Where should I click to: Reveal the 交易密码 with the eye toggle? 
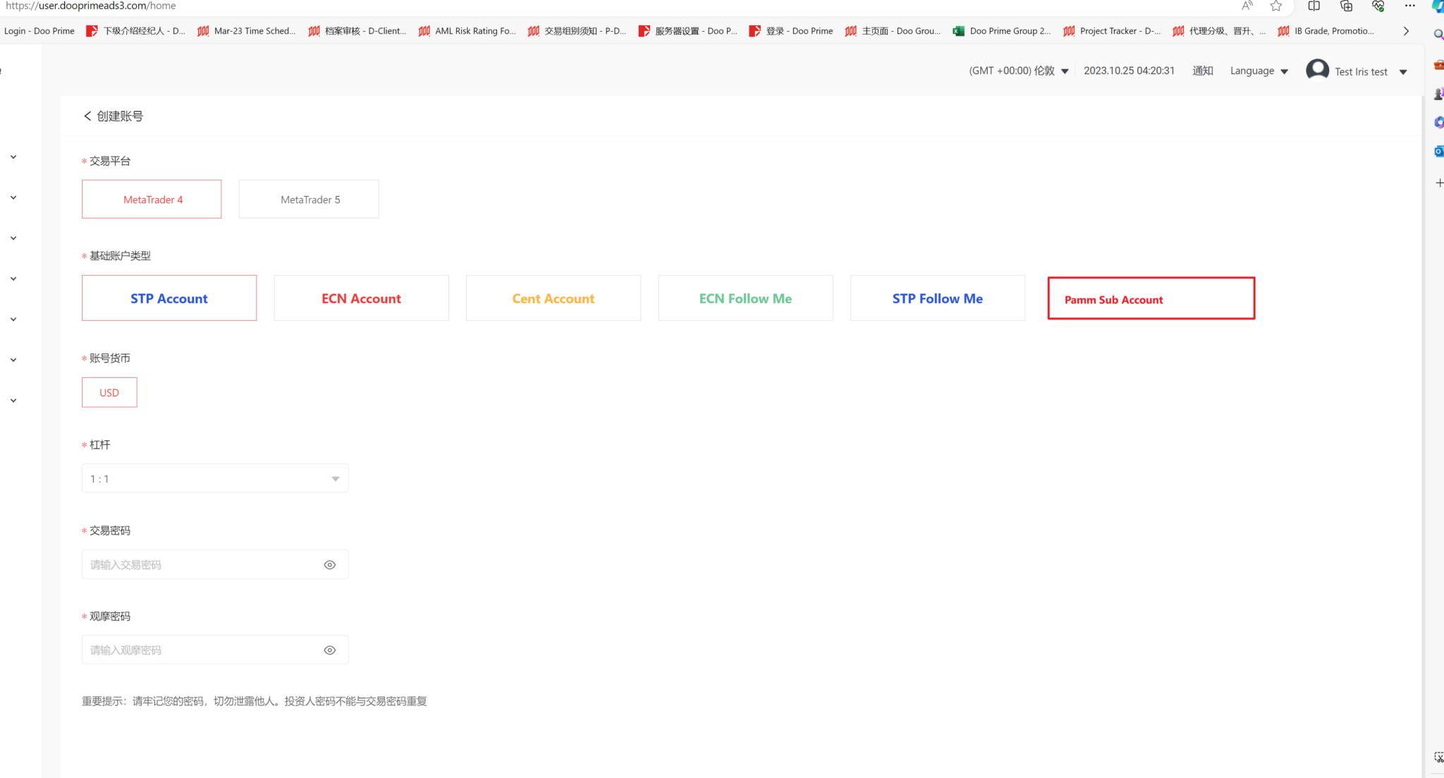click(329, 564)
